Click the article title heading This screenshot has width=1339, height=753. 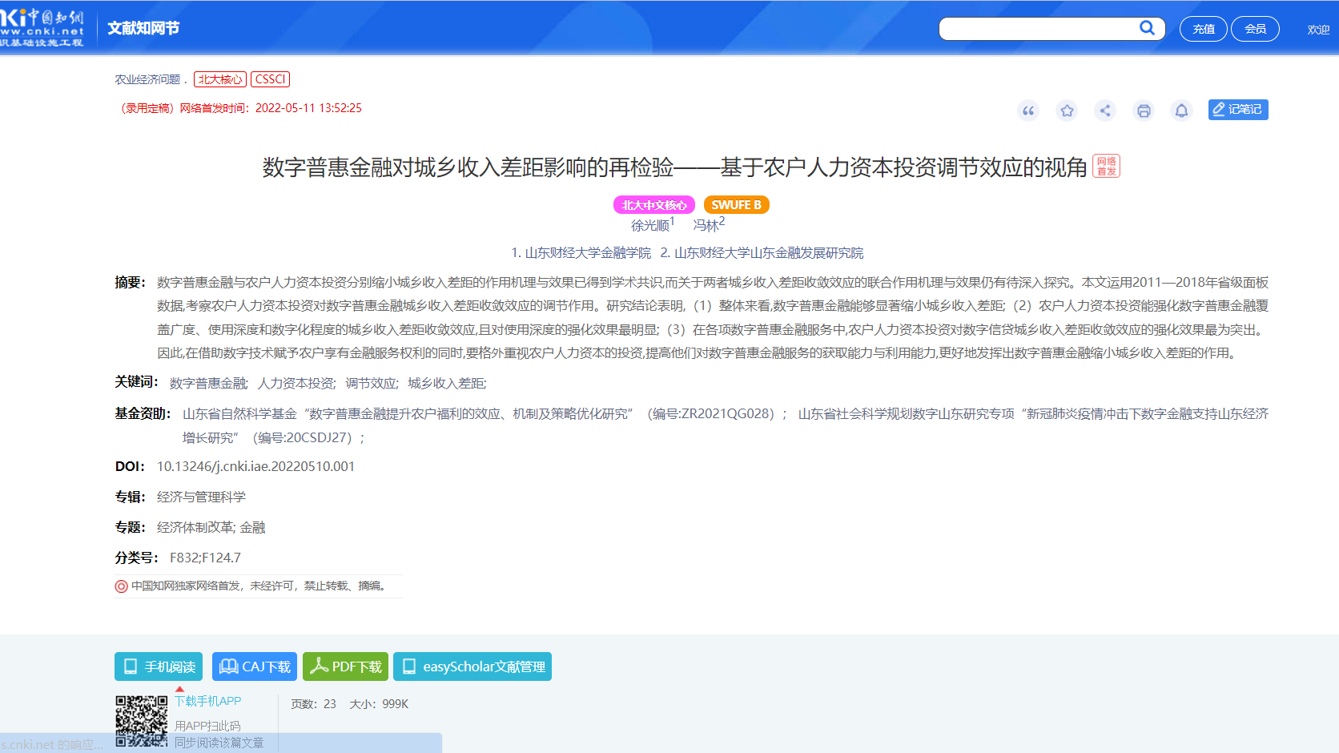coord(674,167)
